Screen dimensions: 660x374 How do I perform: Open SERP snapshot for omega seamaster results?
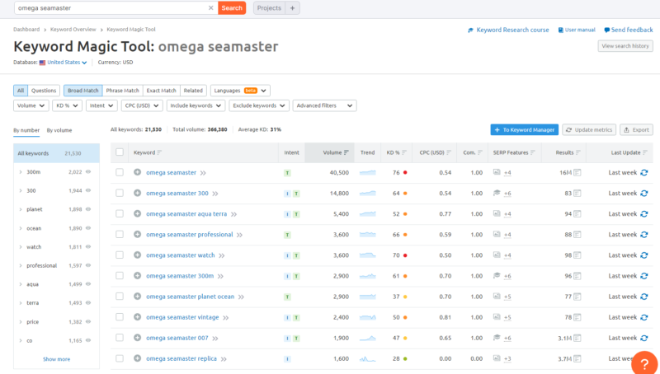coord(577,172)
